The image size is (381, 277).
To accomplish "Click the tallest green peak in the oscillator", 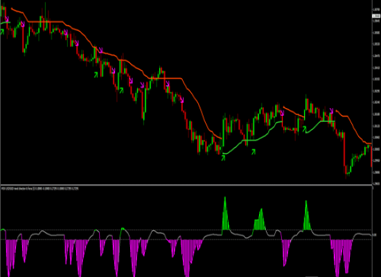I will 226,213.
